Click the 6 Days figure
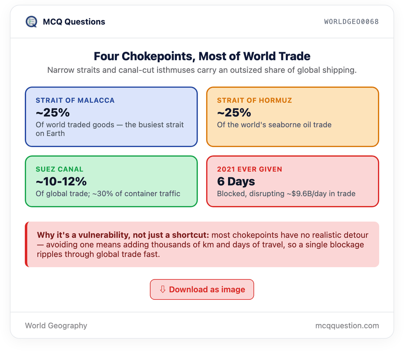 coord(236,181)
